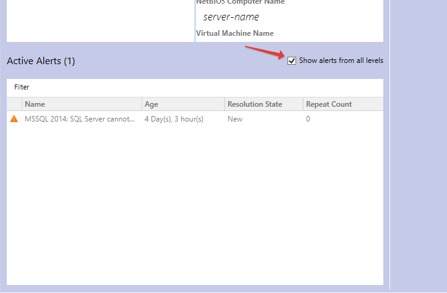Click the Show alerts from all levels label
This screenshot has height=293, width=447.
click(341, 60)
